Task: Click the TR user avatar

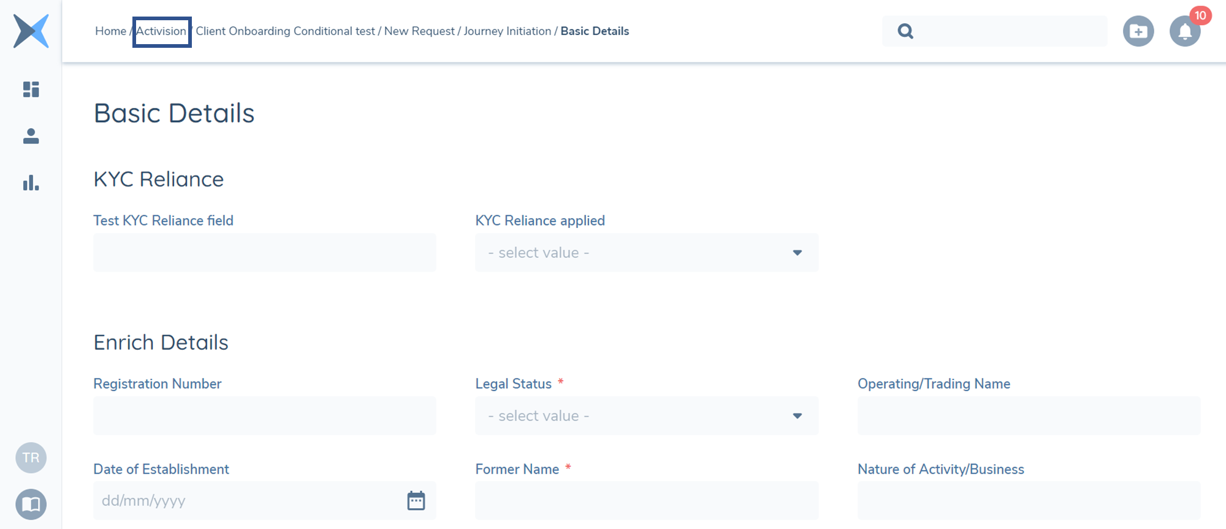Action: tap(31, 457)
